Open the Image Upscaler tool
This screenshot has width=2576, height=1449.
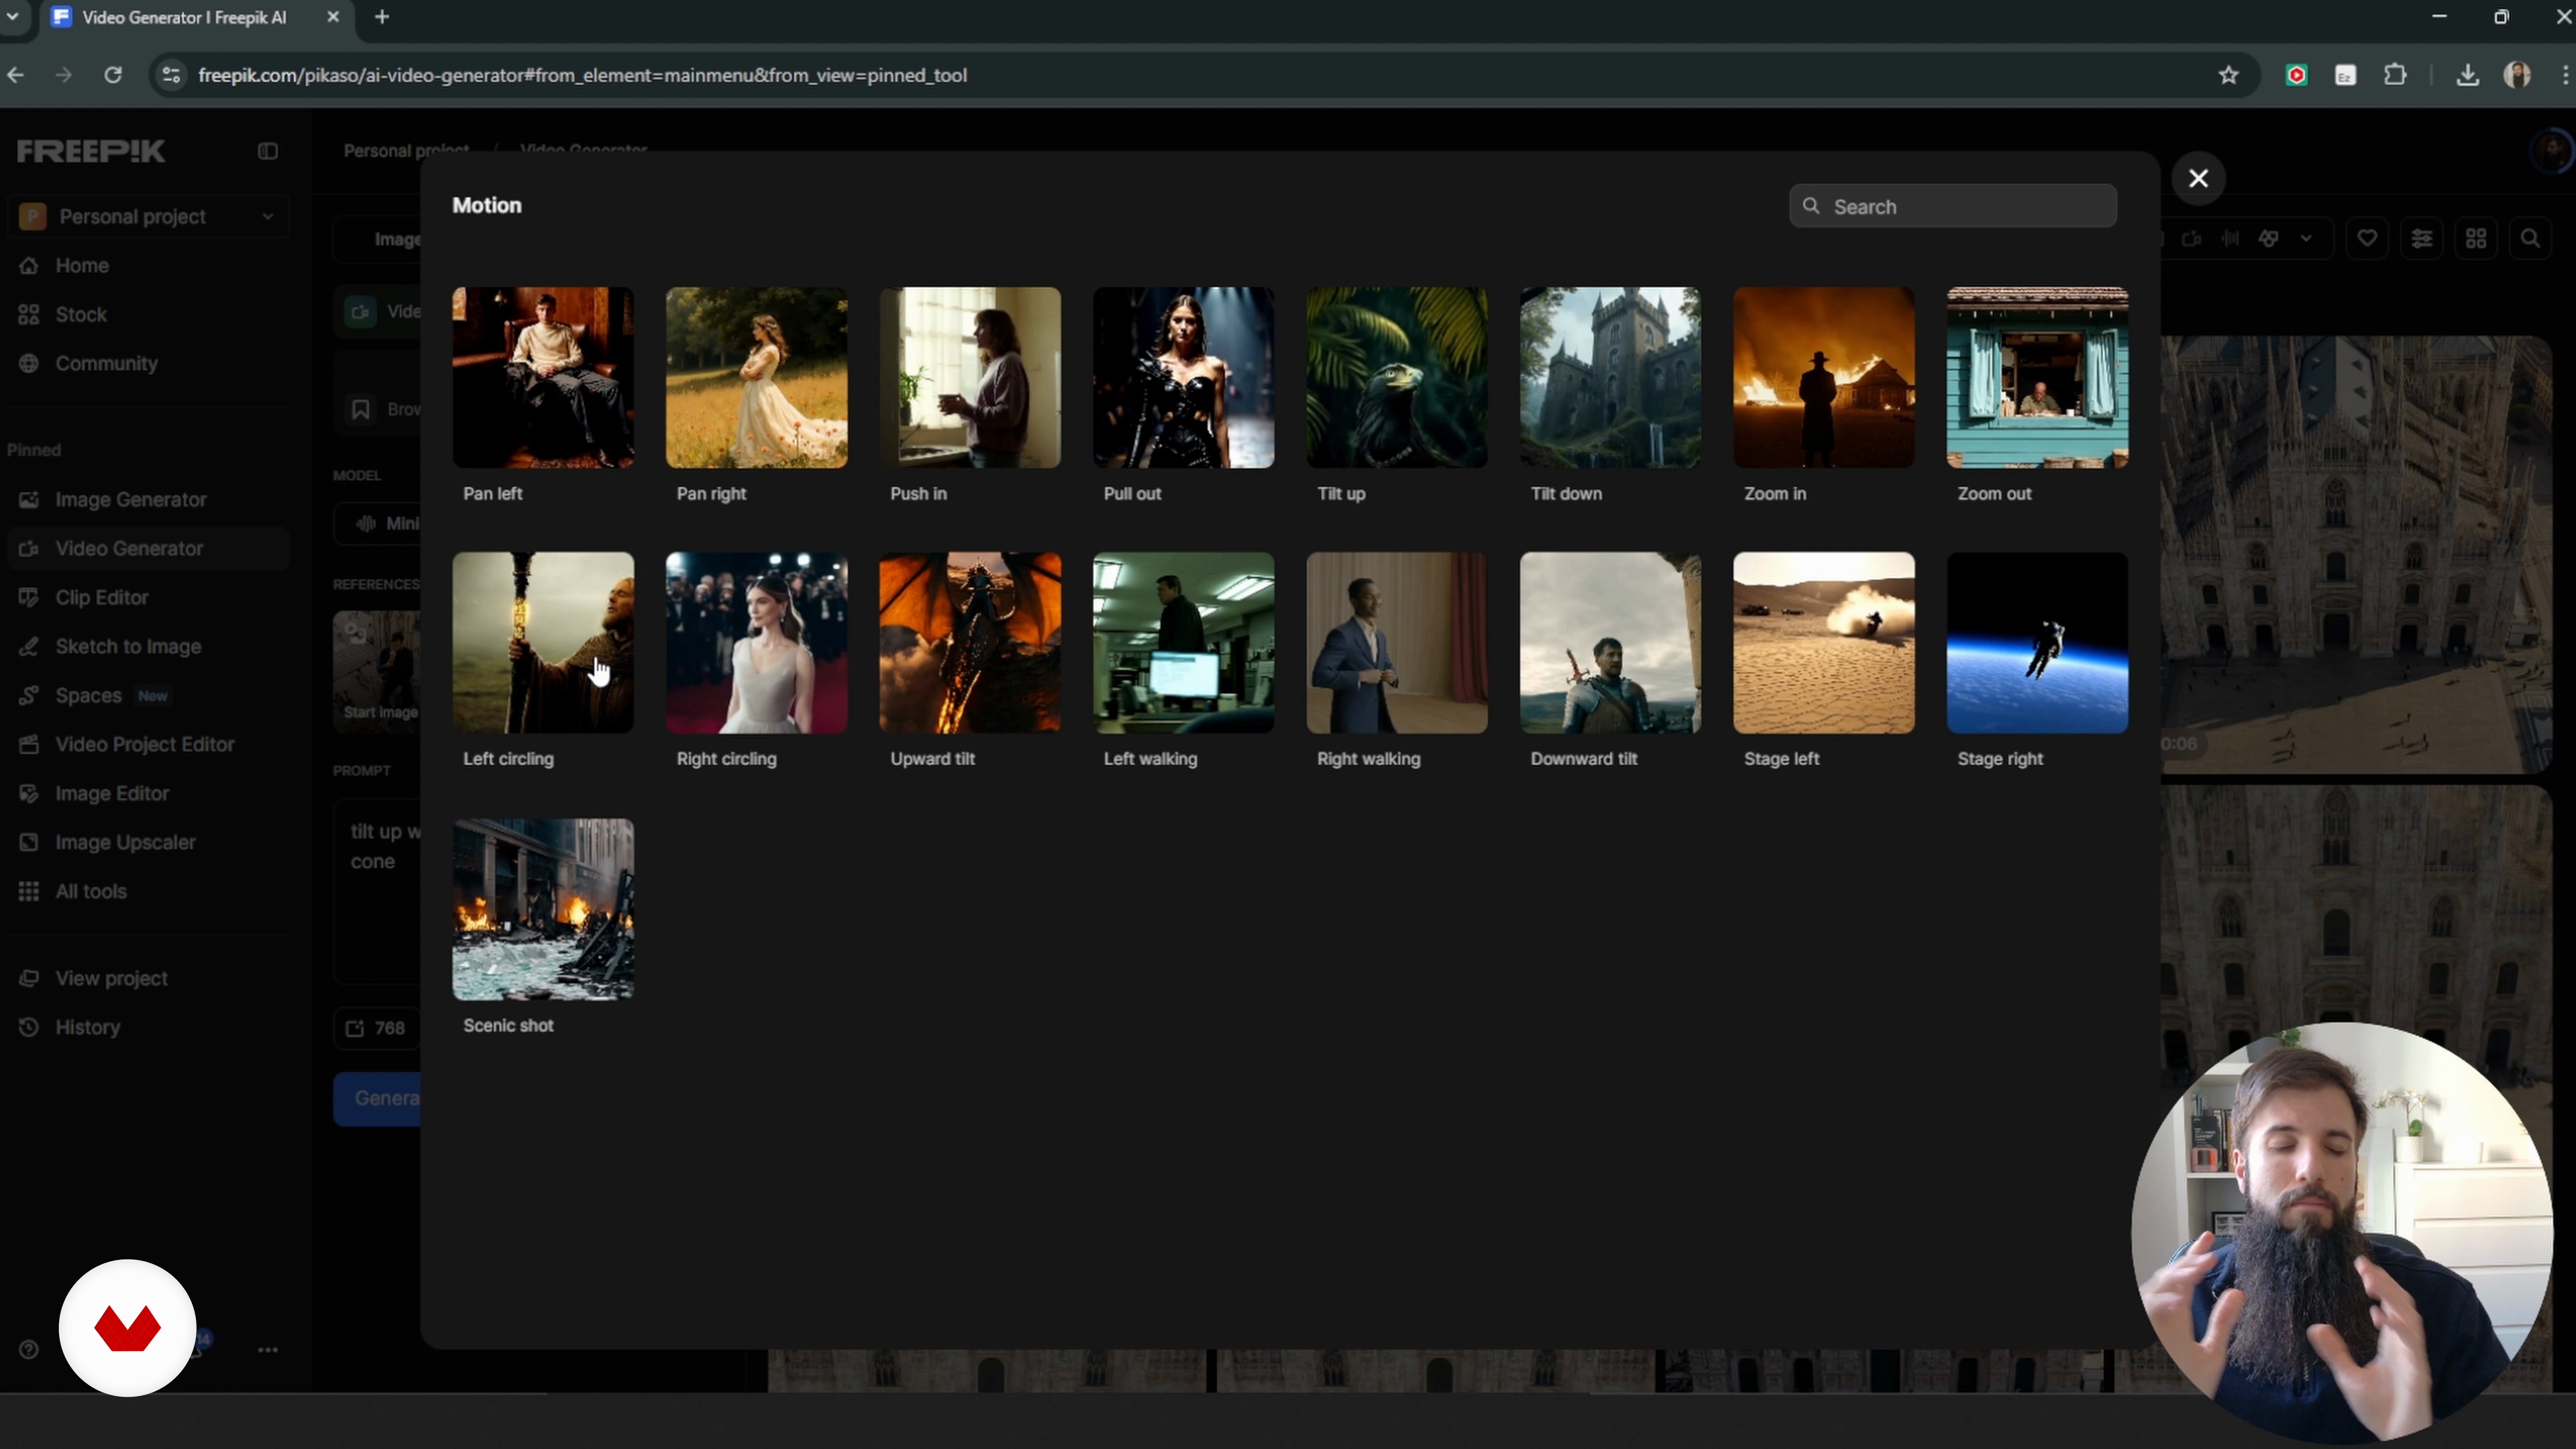click(148, 843)
